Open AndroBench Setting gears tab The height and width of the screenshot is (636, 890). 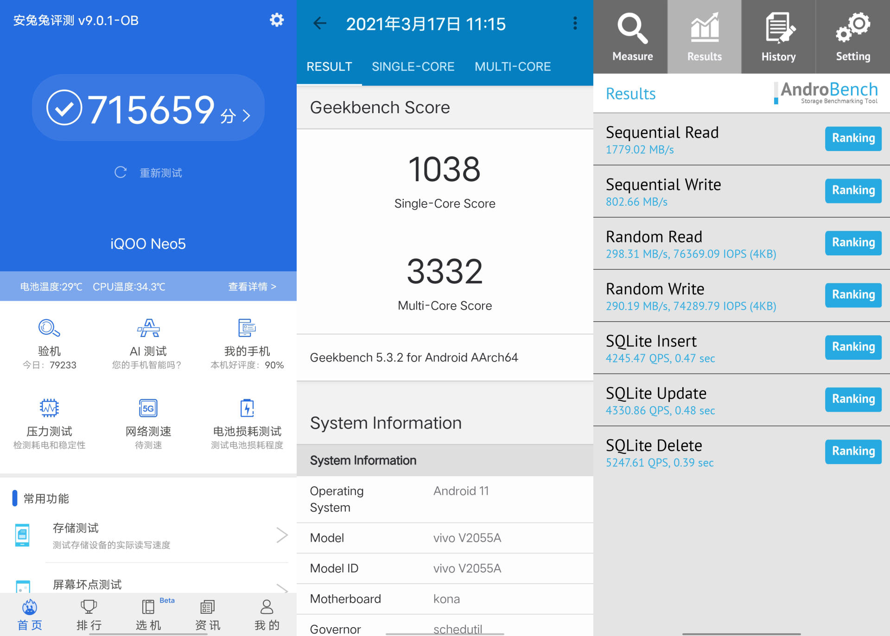click(x=853, y=37)
